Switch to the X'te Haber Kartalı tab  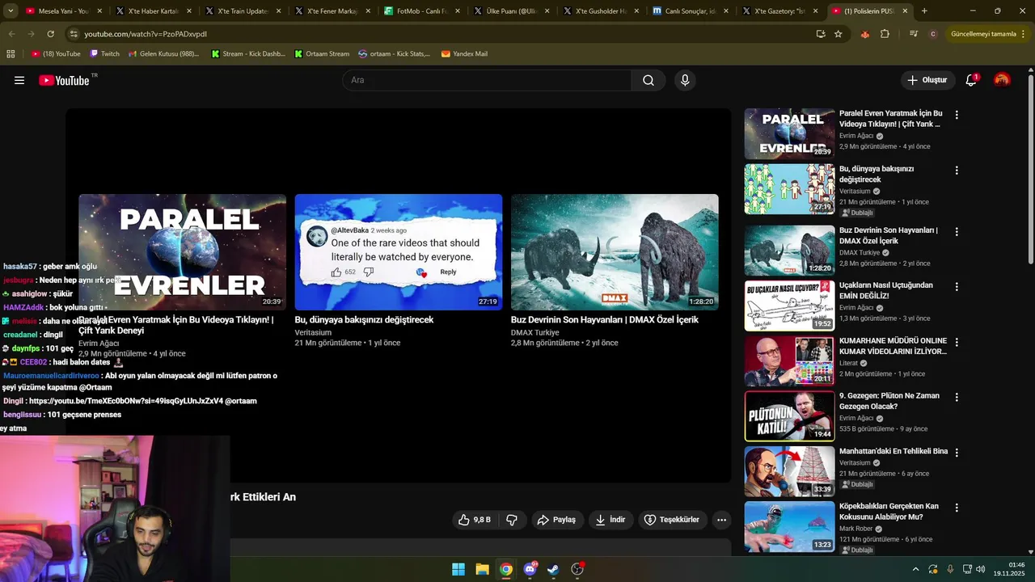click(x=151, y=11)
